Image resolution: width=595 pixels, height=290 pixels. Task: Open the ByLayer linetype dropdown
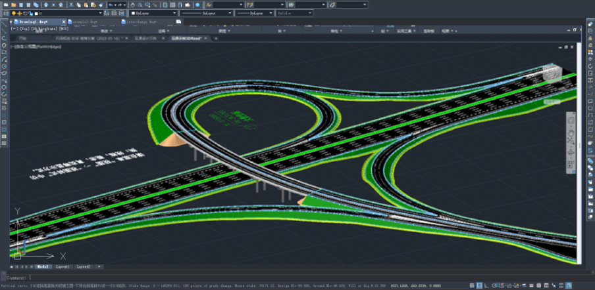[206, 13]
